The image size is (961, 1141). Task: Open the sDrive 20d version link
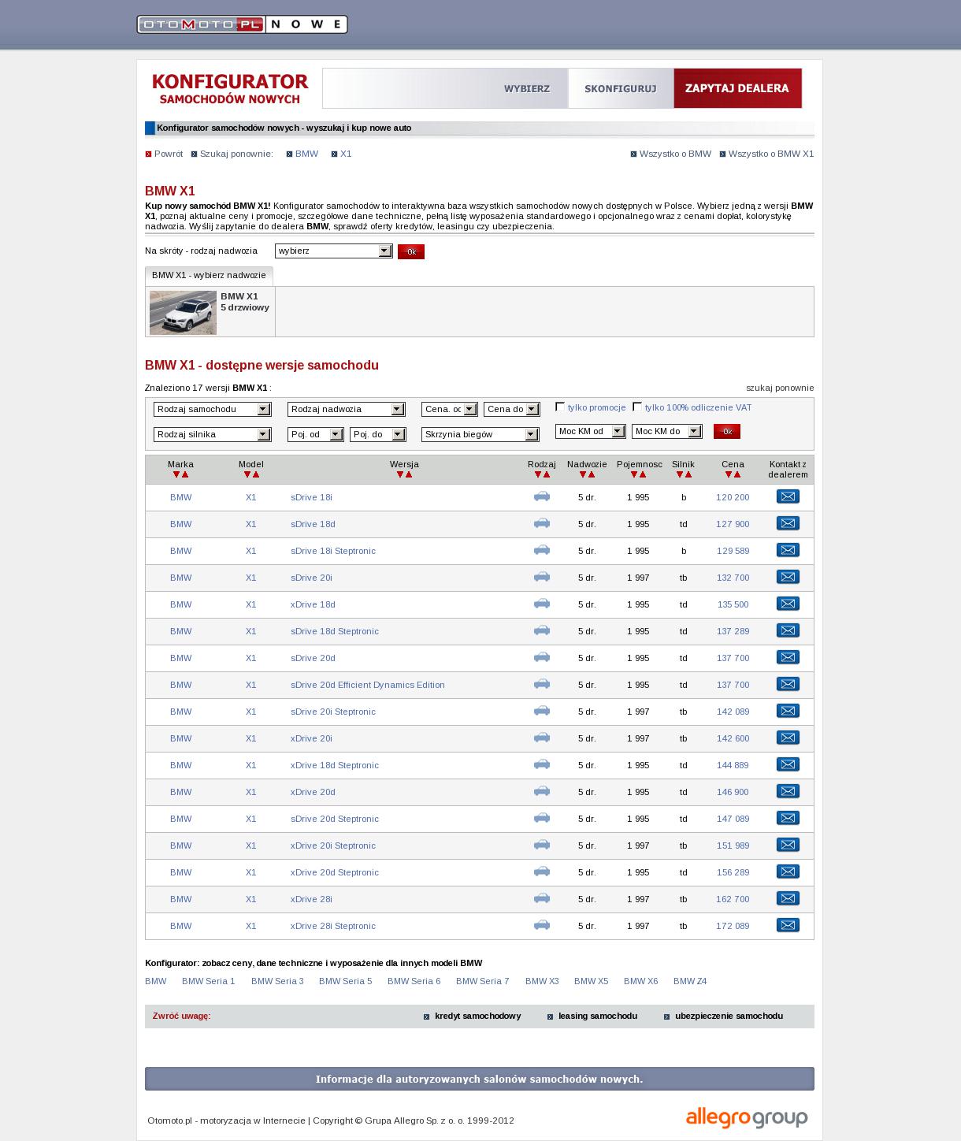click(x=313, y=658)
